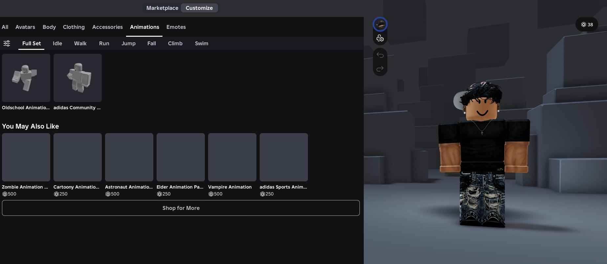The width and height of the screenshot is (607, 264).
Task: Select the Full Set subtab
Action: (x=32, y=43)
